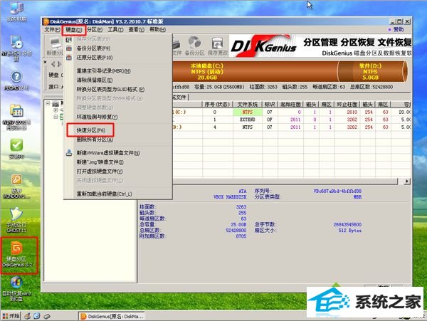The height and width of the screenshot is (321, 427).
Task: Click VMWare virtual disk icon in menu
Action: [x=69, y=153]
